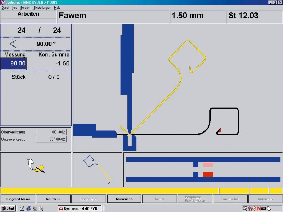
Task: Select the Numerisch view button
Action: [x=124, y=199]
